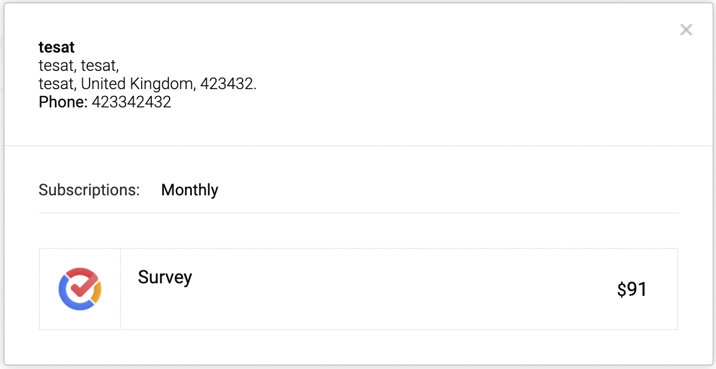Screen dimensions: 716x369
Task: Click the $91 subscription price
Action: click(631, 290)
